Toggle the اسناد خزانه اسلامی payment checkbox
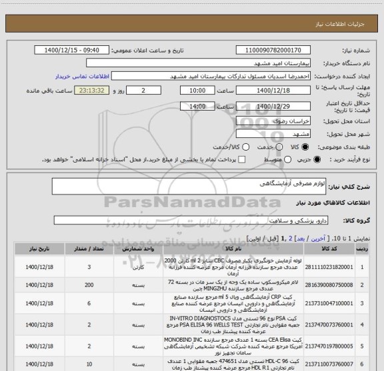The width and height of the screenshot is (384, 371). (242, 160)
